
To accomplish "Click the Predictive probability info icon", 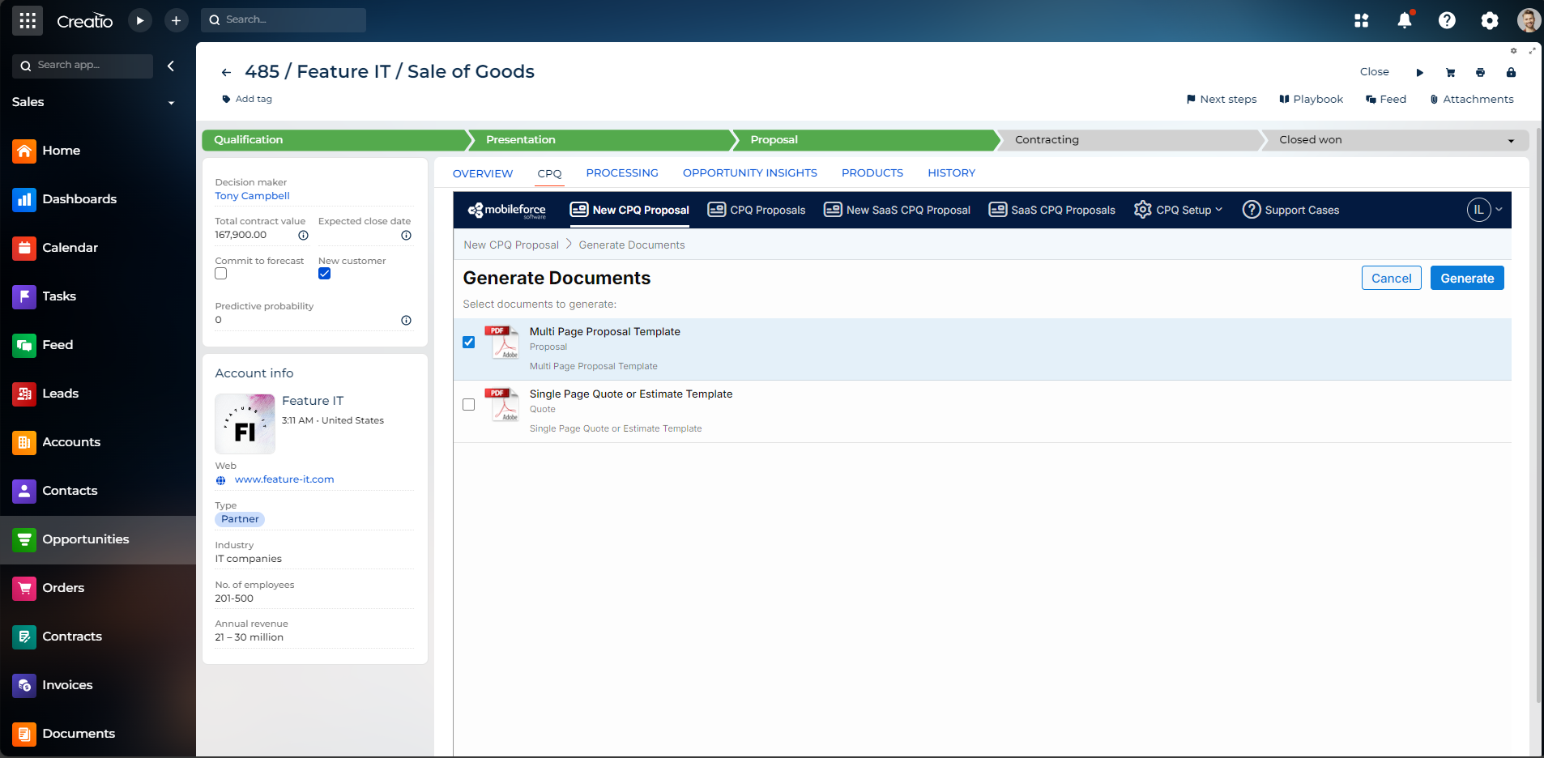I will (x=407, y=321).
